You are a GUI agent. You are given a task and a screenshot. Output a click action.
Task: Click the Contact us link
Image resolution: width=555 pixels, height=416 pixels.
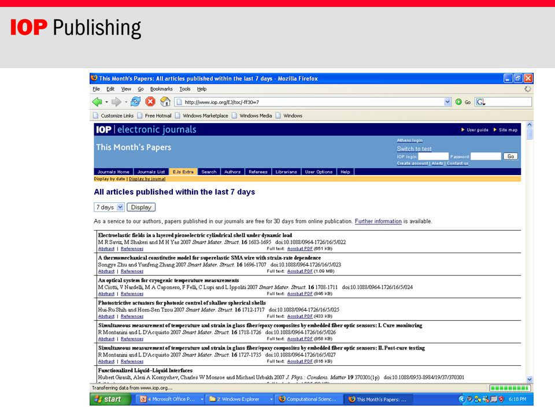point(457,164)
